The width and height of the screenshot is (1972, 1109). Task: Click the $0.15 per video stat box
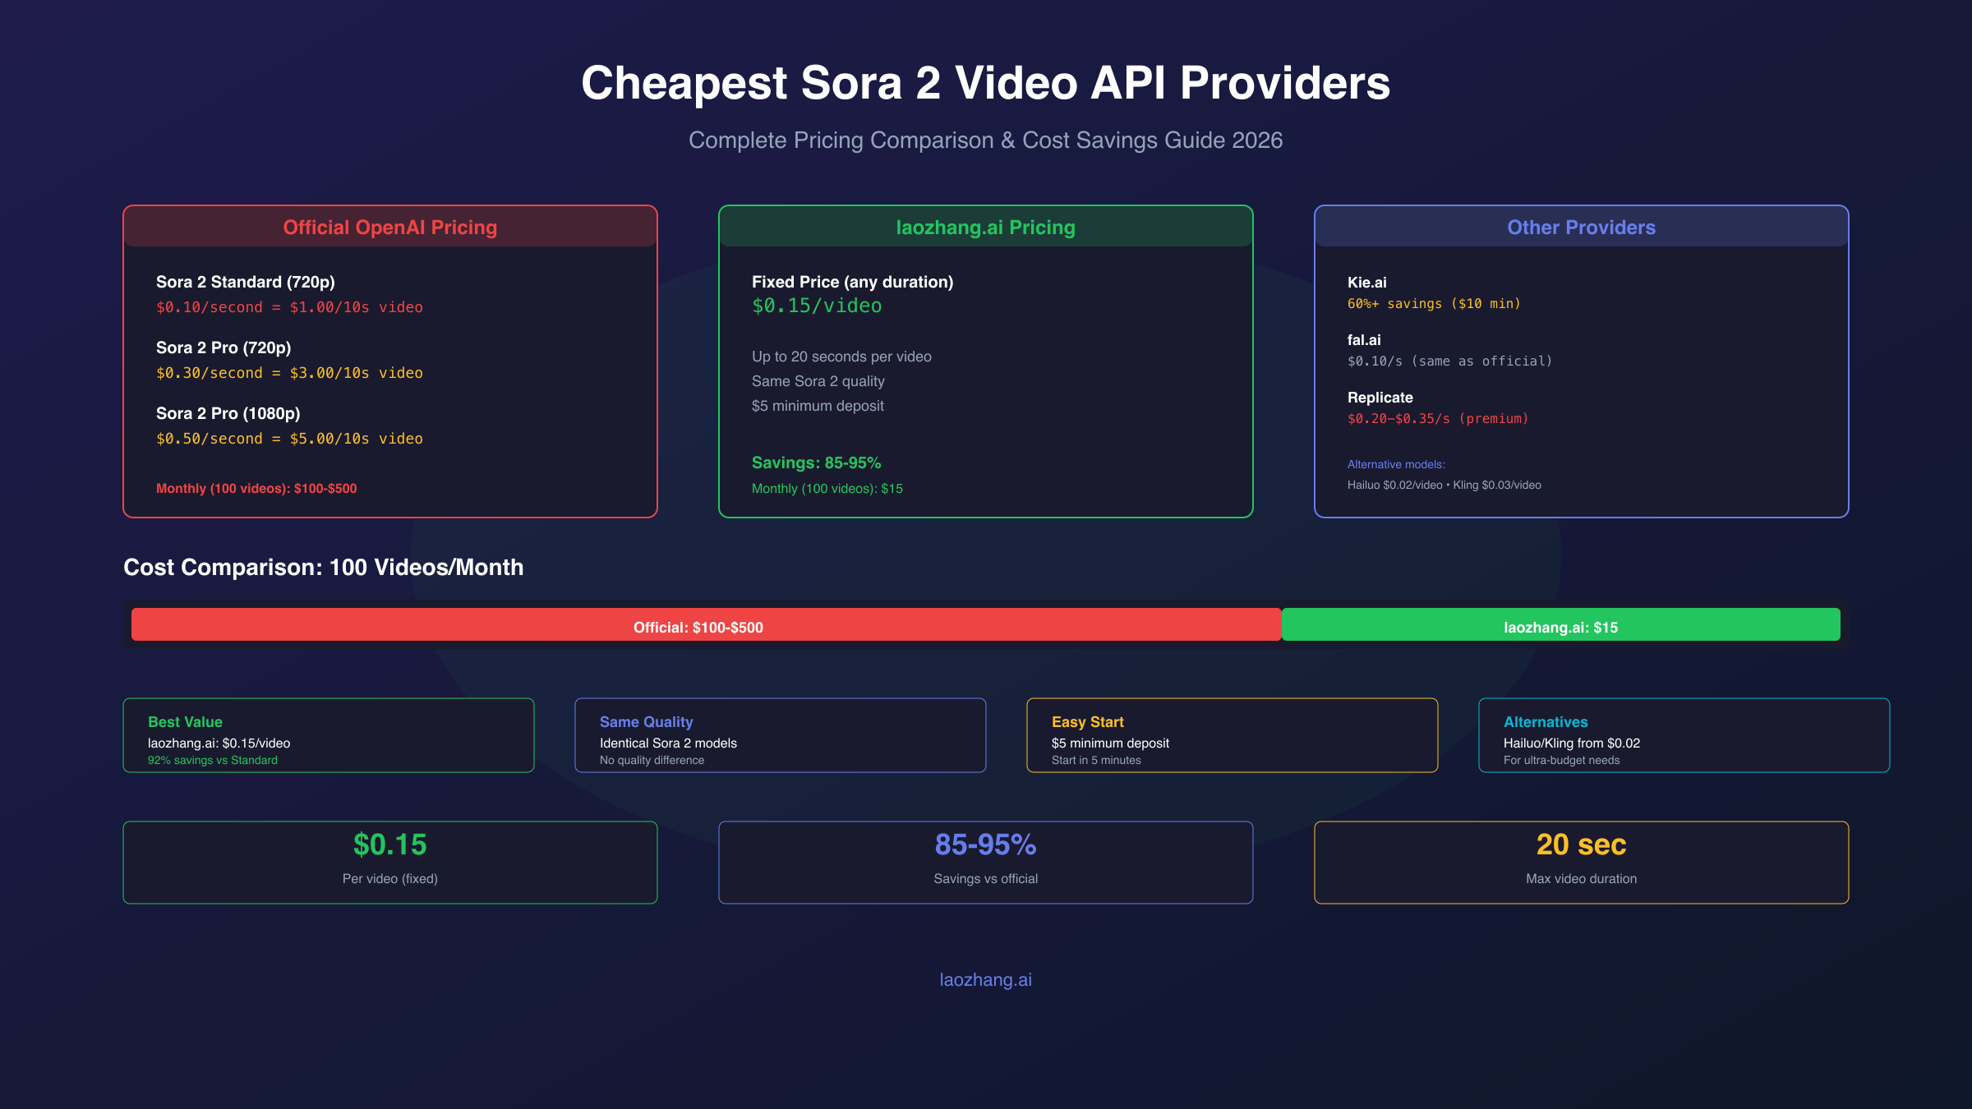389,862
